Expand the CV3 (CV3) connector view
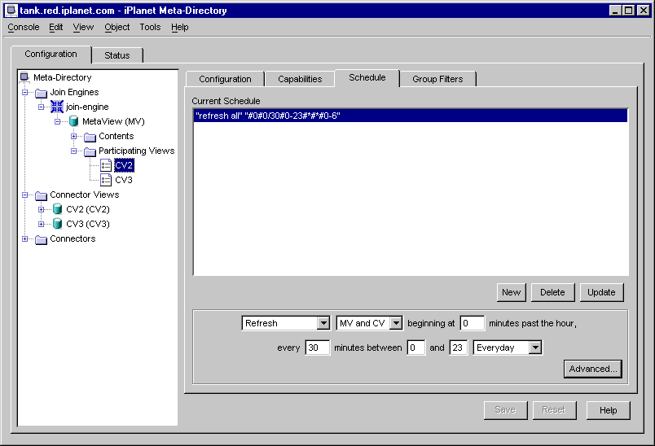The image size is (655, 446). (x=41, y=224)
